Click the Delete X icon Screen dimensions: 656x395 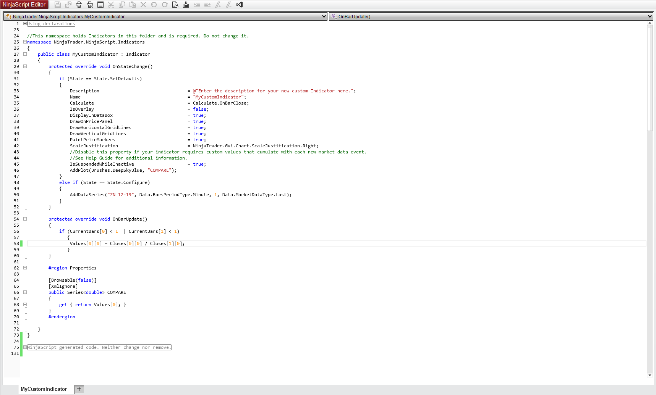143,5
